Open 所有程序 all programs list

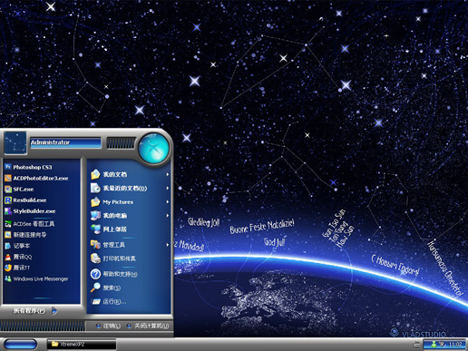point(34,310)
